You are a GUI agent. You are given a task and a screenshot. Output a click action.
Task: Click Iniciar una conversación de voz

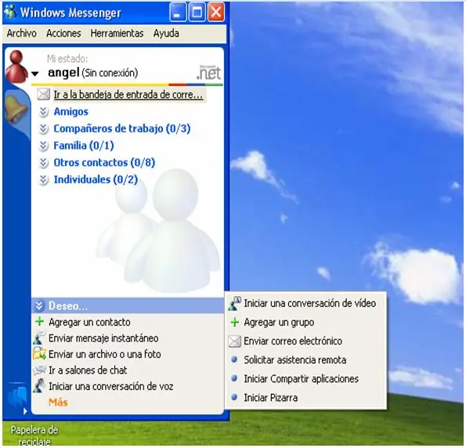[111, 386]
